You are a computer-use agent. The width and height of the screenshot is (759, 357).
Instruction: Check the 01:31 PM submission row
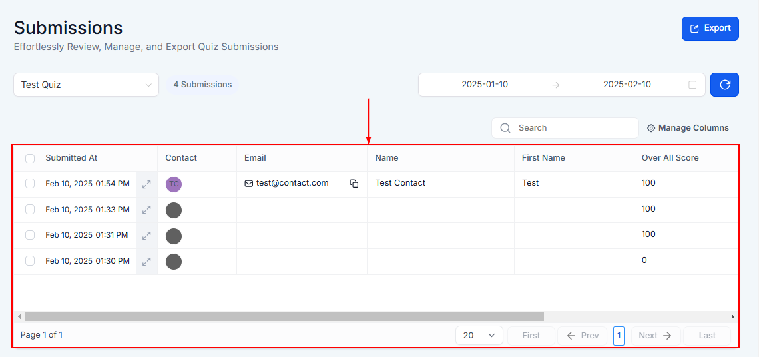click(x=30, y=235)
